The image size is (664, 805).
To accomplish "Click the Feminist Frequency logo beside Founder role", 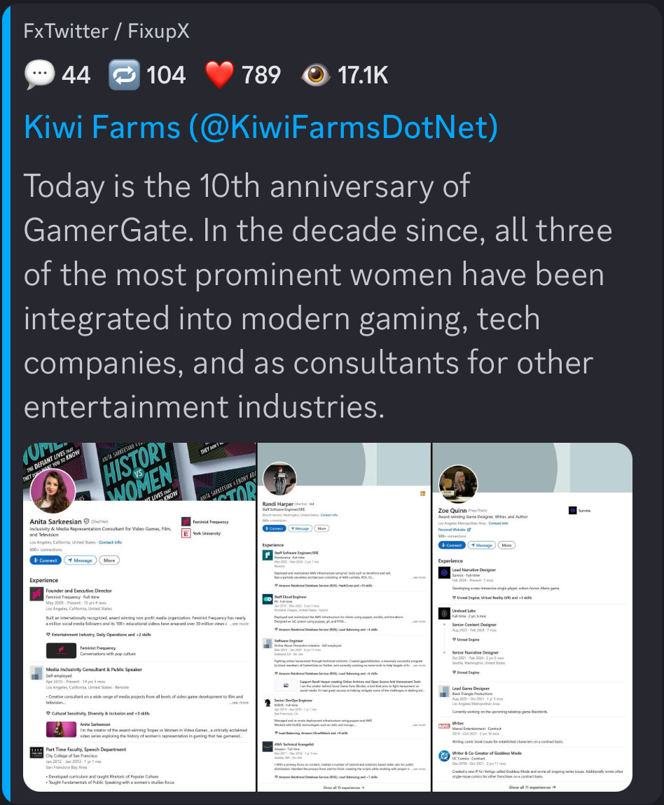I will tap(36, 594).
